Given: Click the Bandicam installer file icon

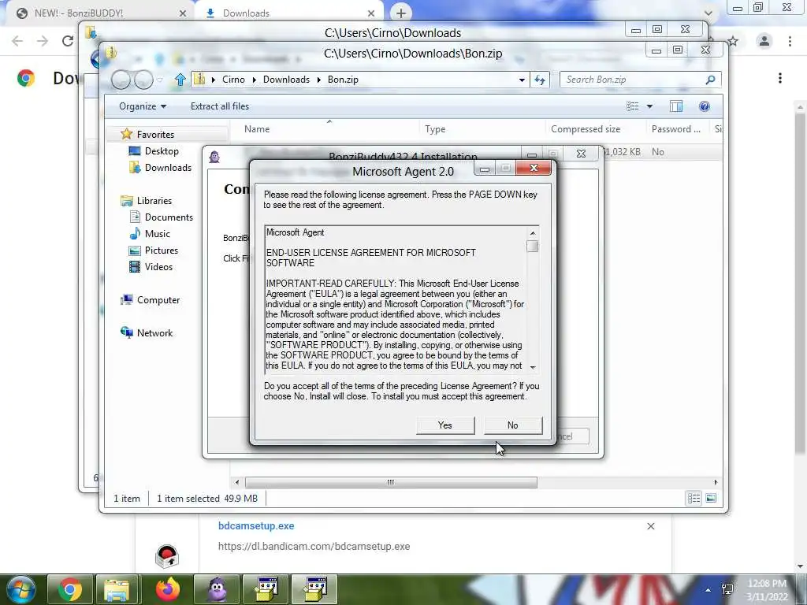Looking at the screenshot, I should (x=167, y=556).
